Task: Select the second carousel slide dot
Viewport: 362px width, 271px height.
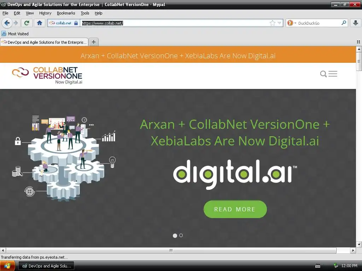Action: 181,235
